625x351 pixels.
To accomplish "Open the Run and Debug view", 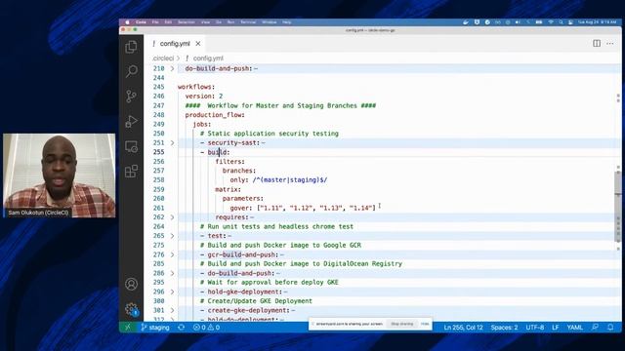I will [x=131, y=121].
